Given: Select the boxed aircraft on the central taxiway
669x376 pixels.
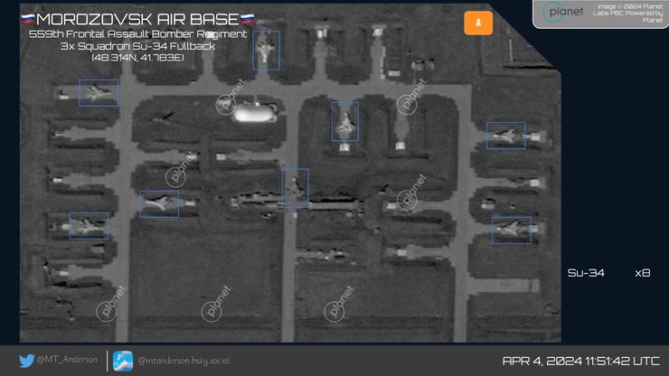Looking at the screenshot, I should (295, 188).
